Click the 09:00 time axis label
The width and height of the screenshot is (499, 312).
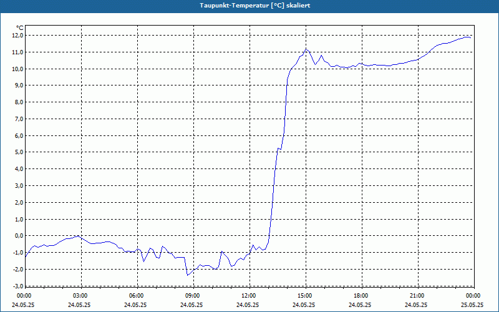pyautogui.click(x=192, y=296)
